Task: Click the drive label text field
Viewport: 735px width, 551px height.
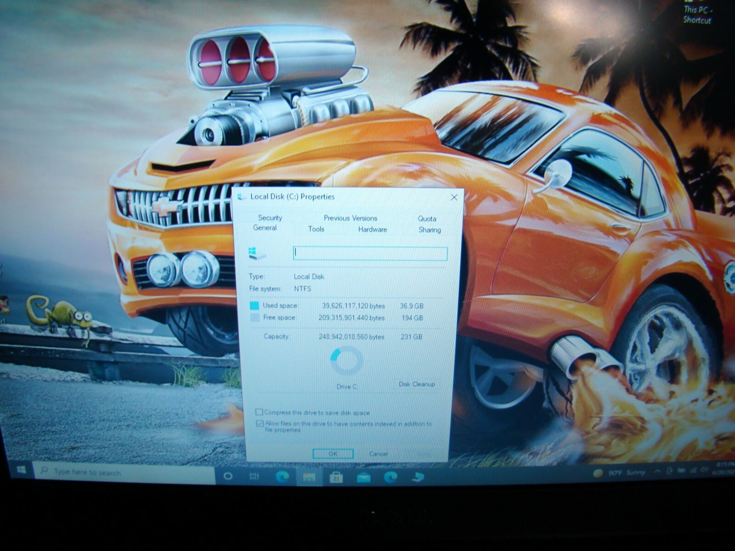Action: [370, 253]
